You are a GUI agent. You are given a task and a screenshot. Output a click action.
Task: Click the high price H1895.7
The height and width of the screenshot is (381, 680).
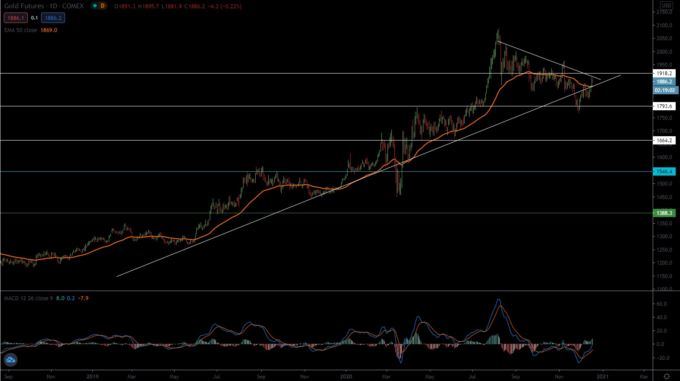[x=149, y=6]
